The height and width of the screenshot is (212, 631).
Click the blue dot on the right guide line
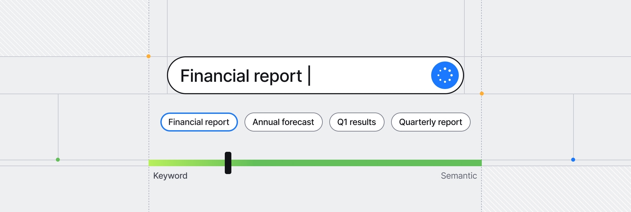point(573,160)
